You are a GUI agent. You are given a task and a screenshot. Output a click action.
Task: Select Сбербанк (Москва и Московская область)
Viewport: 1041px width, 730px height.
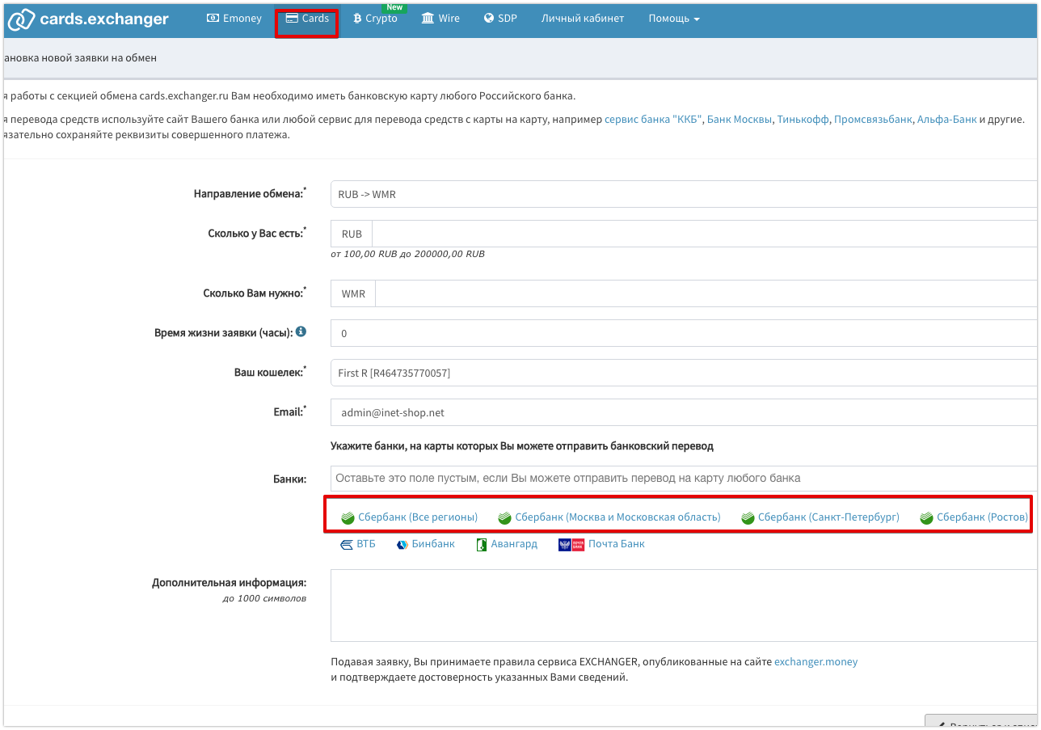pos(609,517)
